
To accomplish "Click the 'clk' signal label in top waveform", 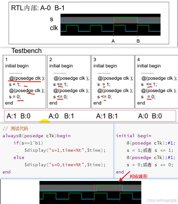I will coord(54,28).
